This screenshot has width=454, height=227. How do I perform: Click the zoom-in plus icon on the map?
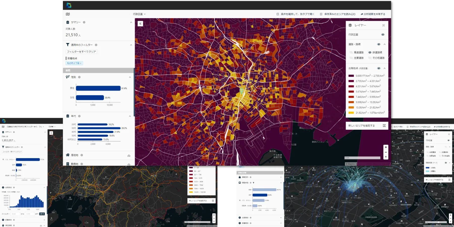[x=386, y=147]
